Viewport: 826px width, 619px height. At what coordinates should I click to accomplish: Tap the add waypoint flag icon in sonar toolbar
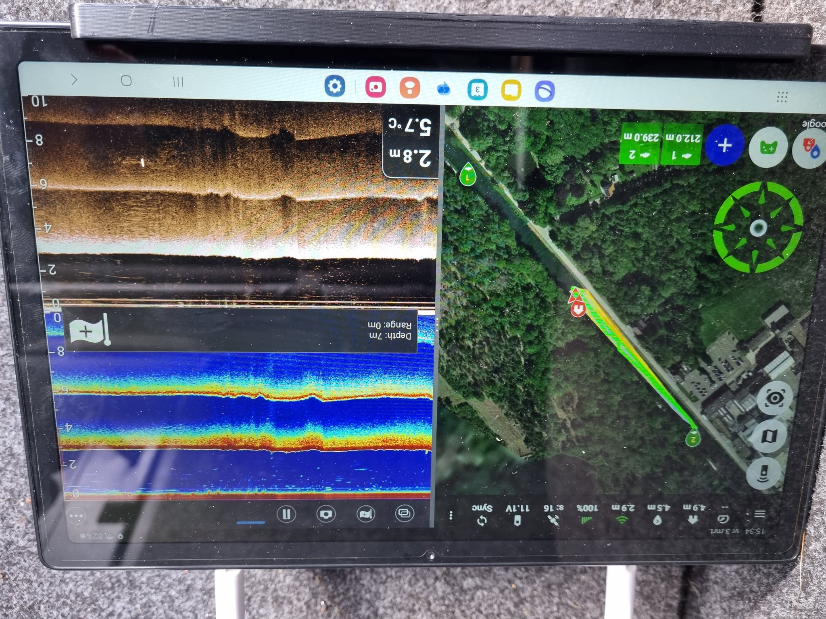[366, 514]
